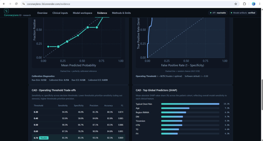
Task: Click the Threshold column header
Action: tap(39, 106)
